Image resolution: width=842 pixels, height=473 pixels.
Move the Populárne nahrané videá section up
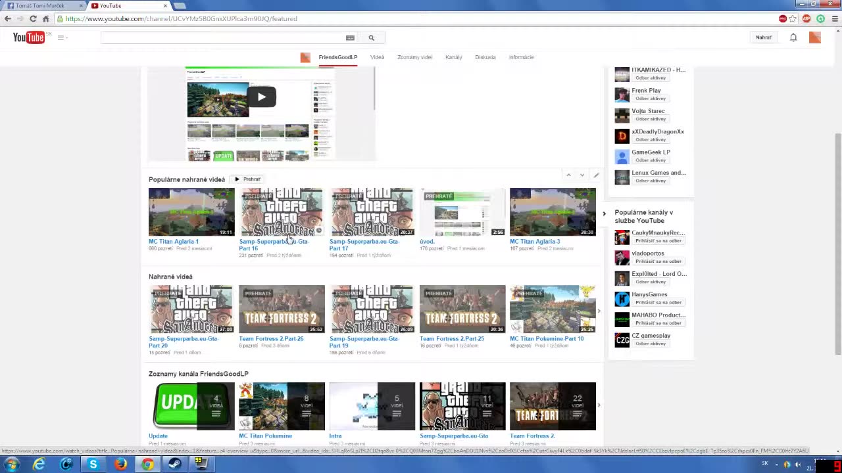pos(568,175)
